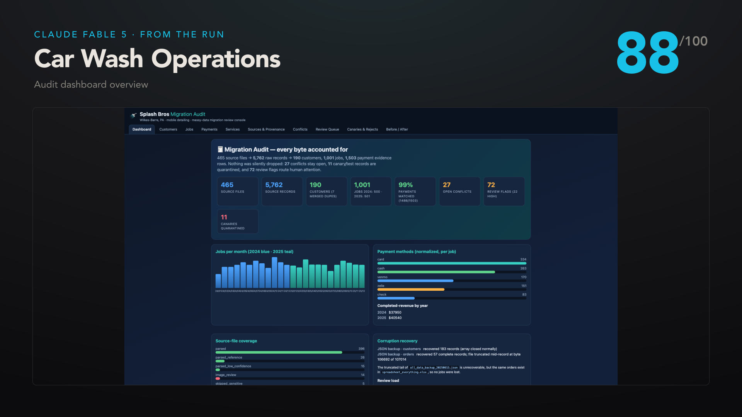Click the 27 Open Conflicts stat card
The width and height of the screenshot is (742, 417).
click(459, 191)
